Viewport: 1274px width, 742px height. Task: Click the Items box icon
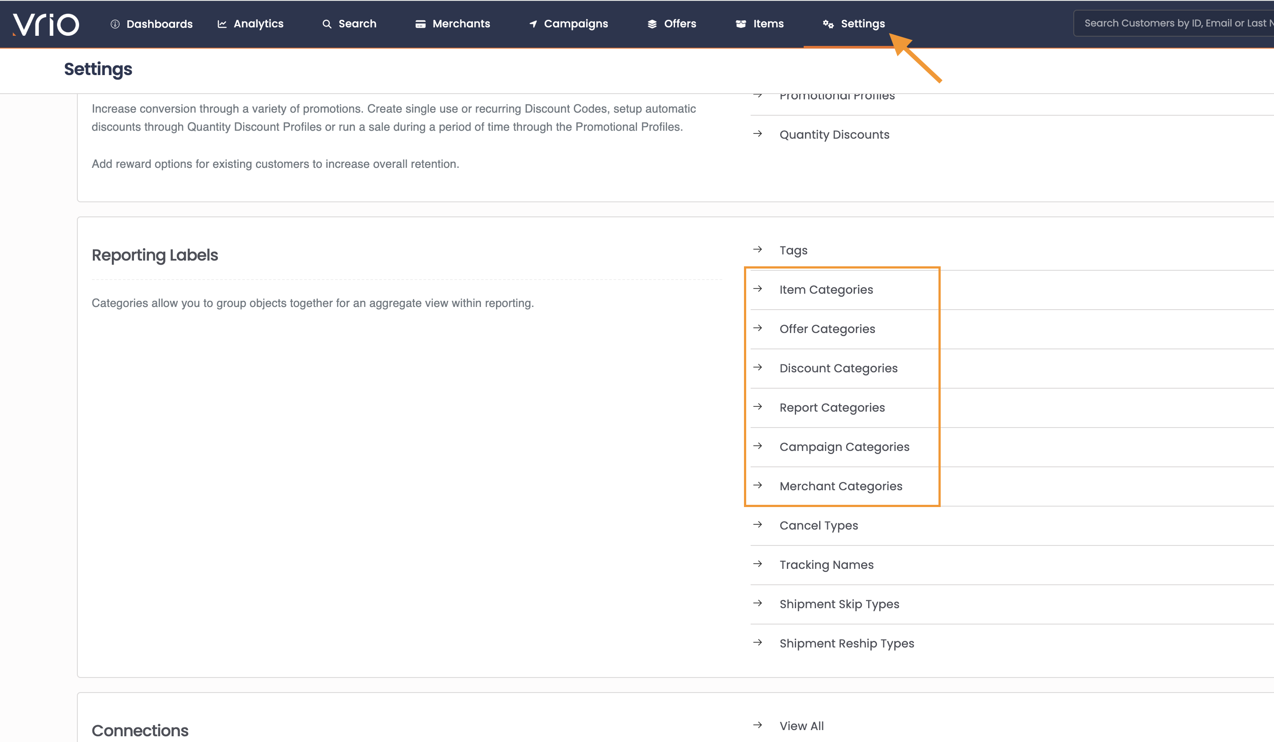point(740,24)
